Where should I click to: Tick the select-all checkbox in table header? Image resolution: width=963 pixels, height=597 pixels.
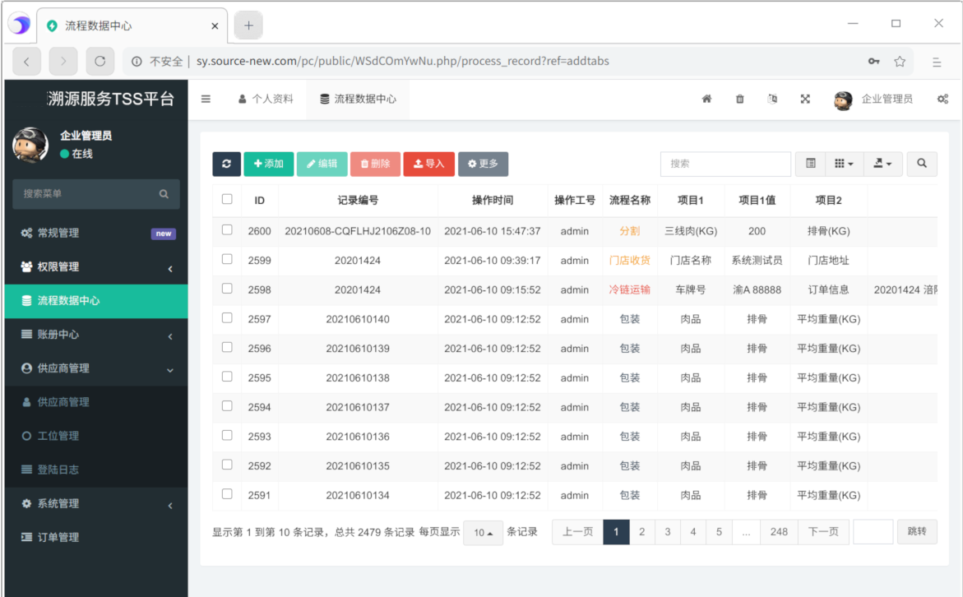pyautogui.click(x=227, y=199)
